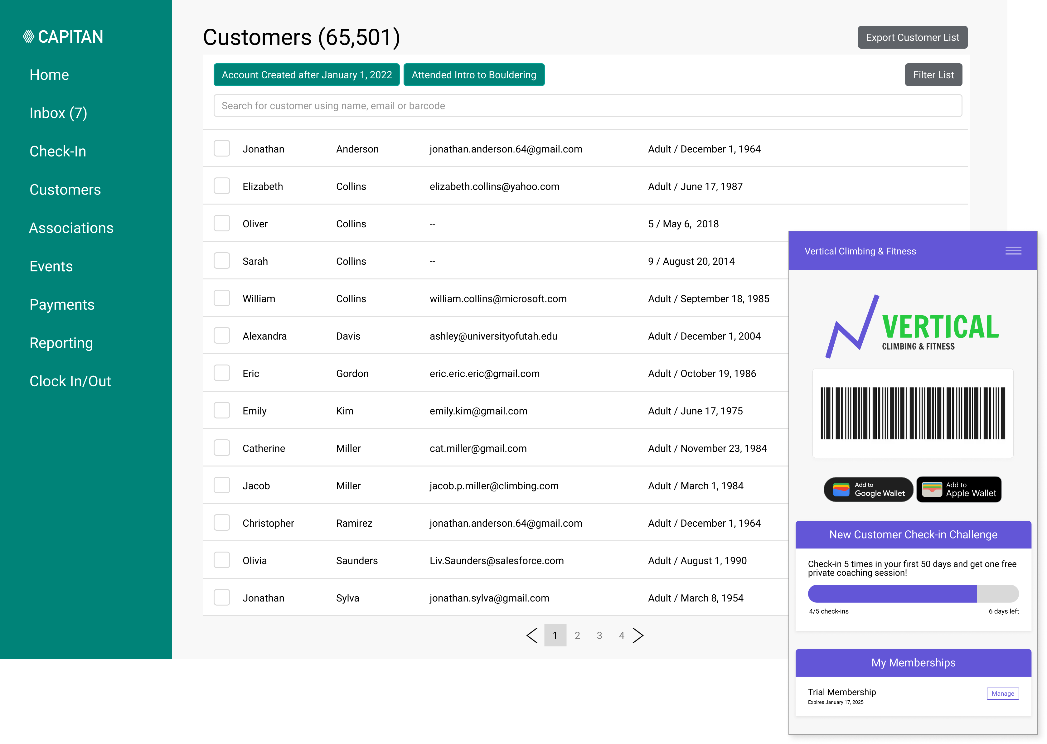Navigate to Reporting in the sidebar
This screenshot has width=1047, height=744.
click(61, 343)
